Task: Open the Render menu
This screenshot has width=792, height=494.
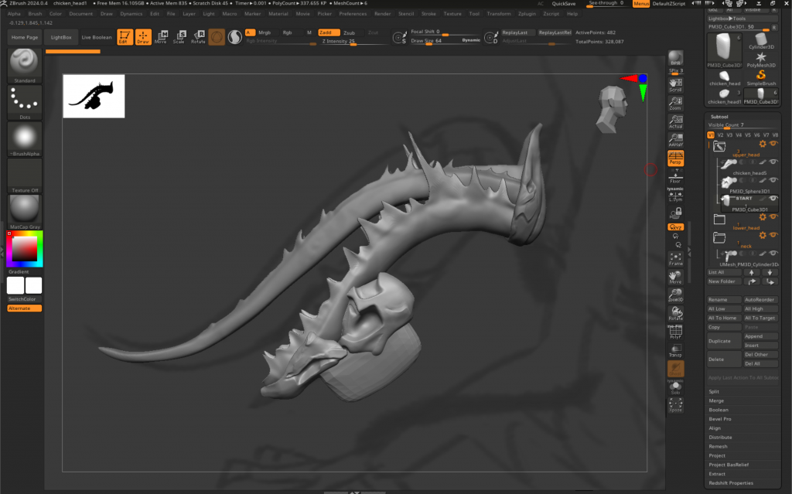Action: (x=382, y=14)
